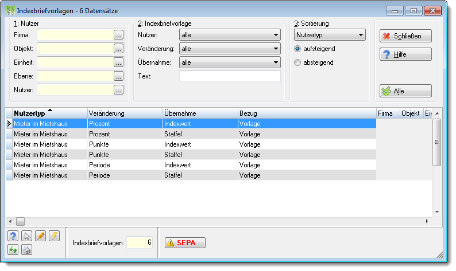Select the cursor pointer tool icon
This screenshot has height=271, width=456.
[26, 236]
